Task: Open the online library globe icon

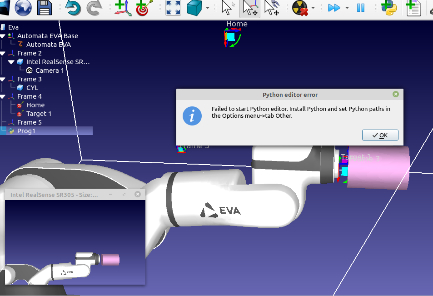Action: pos(23,8)
